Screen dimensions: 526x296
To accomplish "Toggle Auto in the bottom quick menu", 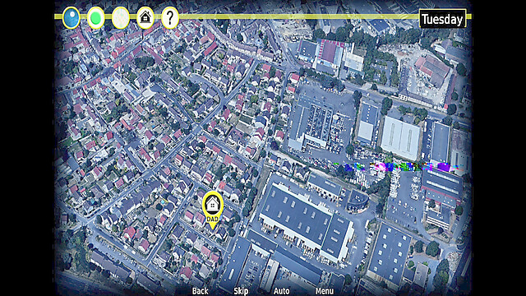I will pos(281,291).
